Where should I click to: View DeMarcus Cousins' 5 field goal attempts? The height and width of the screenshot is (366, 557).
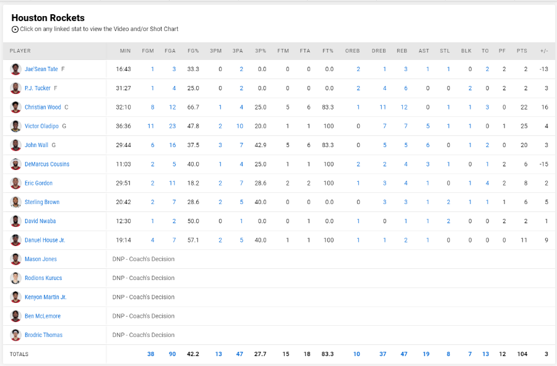(174, 164)
